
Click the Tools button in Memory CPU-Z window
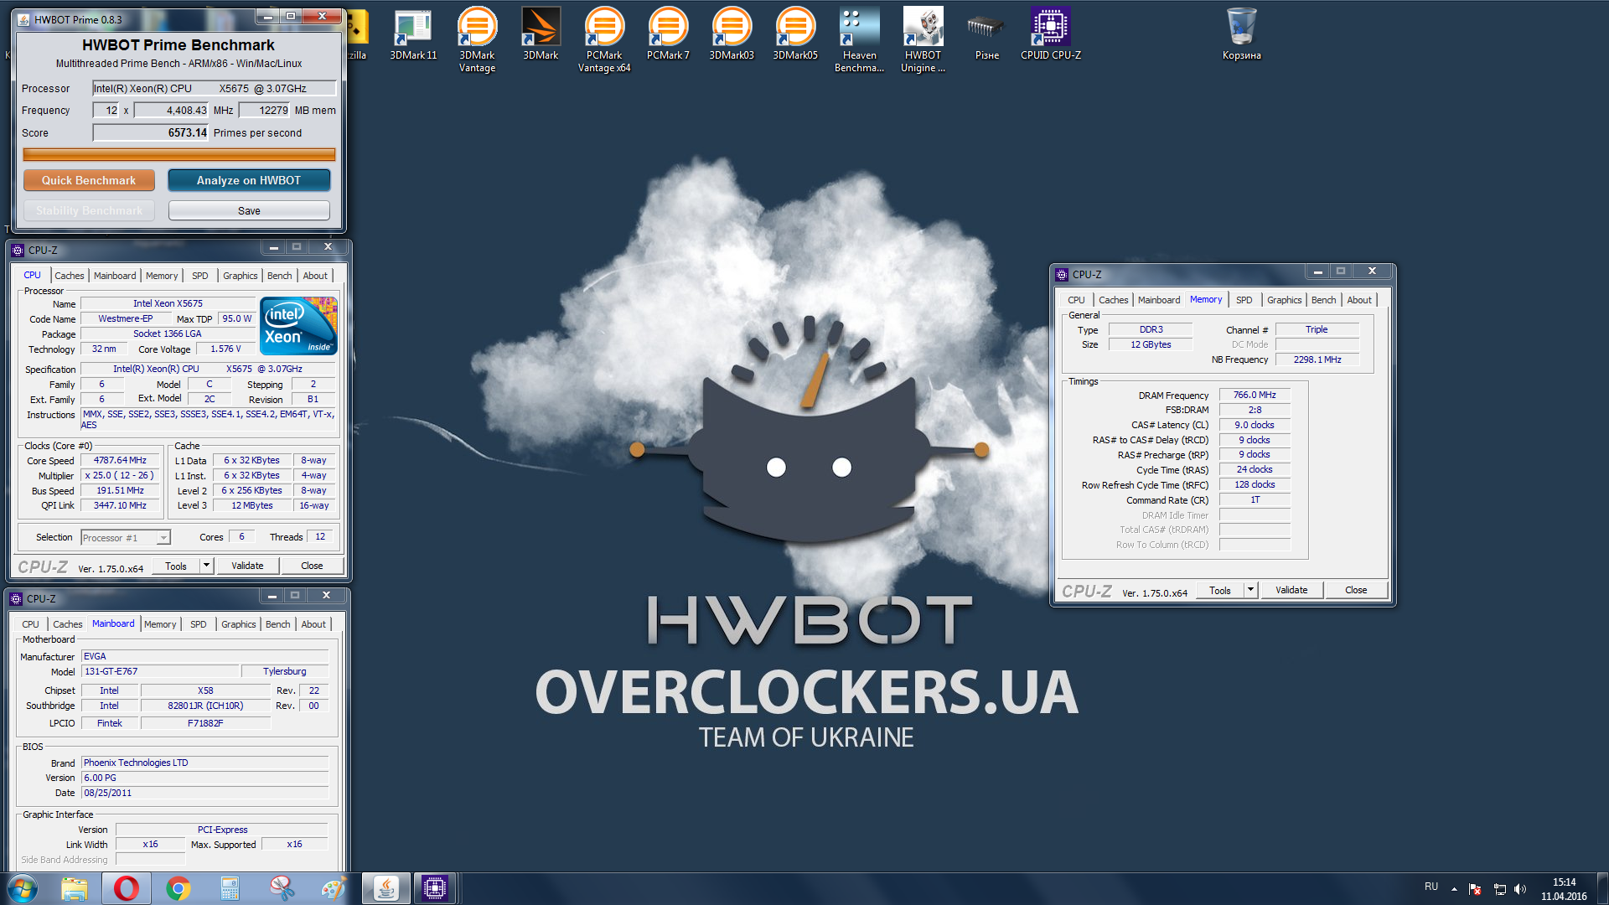coord(1220,590)
